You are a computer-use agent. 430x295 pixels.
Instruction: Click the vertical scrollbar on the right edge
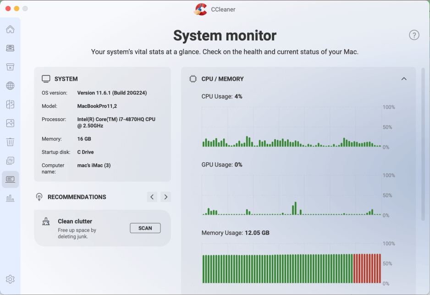click(x=423, y=144)
